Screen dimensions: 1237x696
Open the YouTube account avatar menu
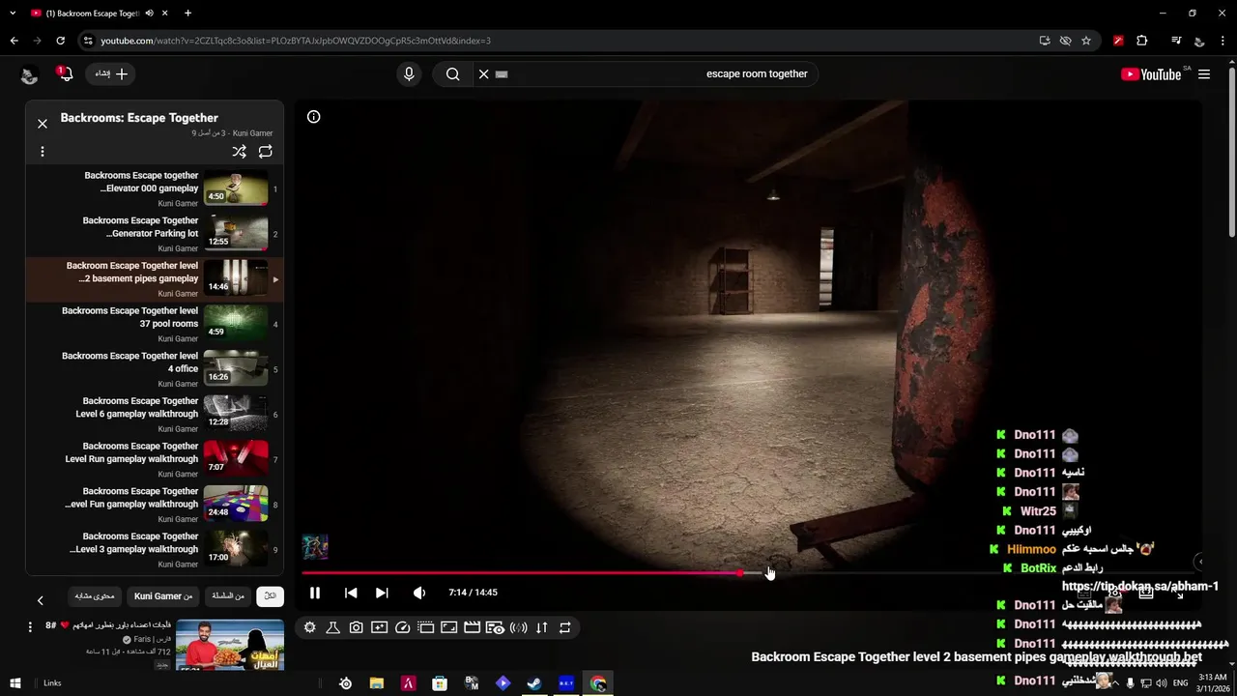[29, 75]
